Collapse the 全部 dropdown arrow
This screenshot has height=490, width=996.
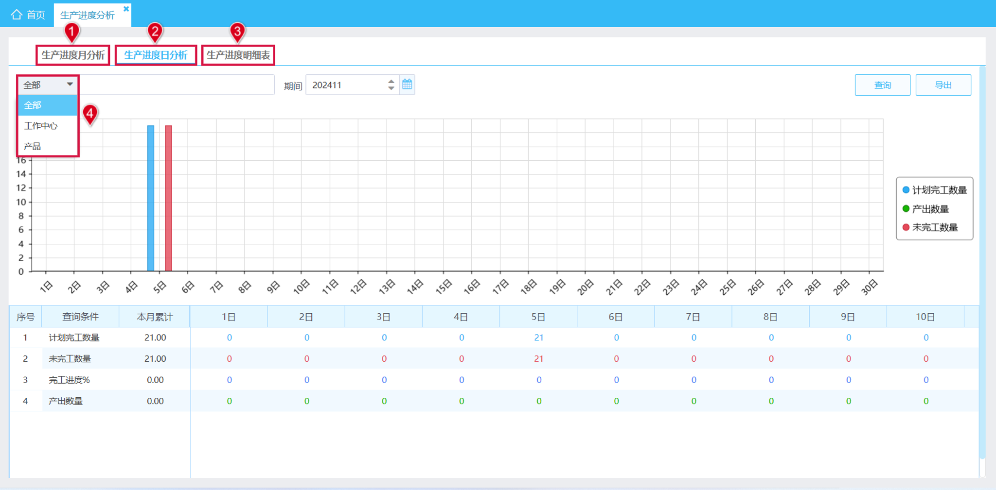pyautogui.click(x=70, y=84)
